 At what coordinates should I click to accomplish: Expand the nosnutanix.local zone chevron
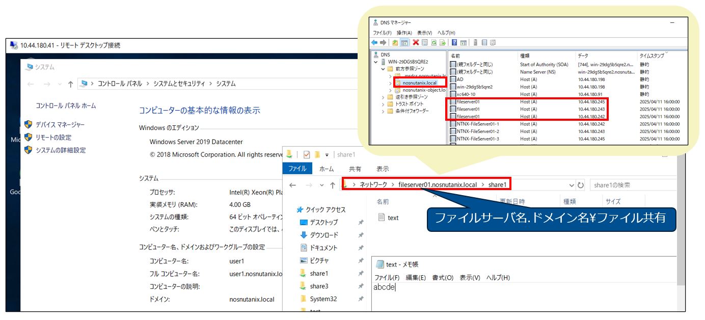(390, 83)
